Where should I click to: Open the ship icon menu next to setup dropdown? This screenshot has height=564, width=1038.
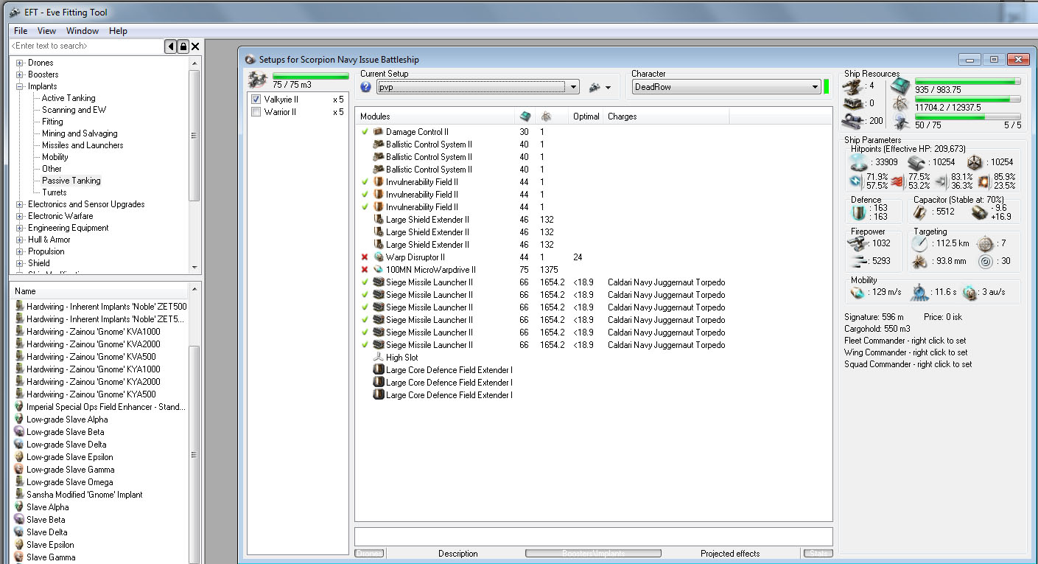tap(600, 87)
